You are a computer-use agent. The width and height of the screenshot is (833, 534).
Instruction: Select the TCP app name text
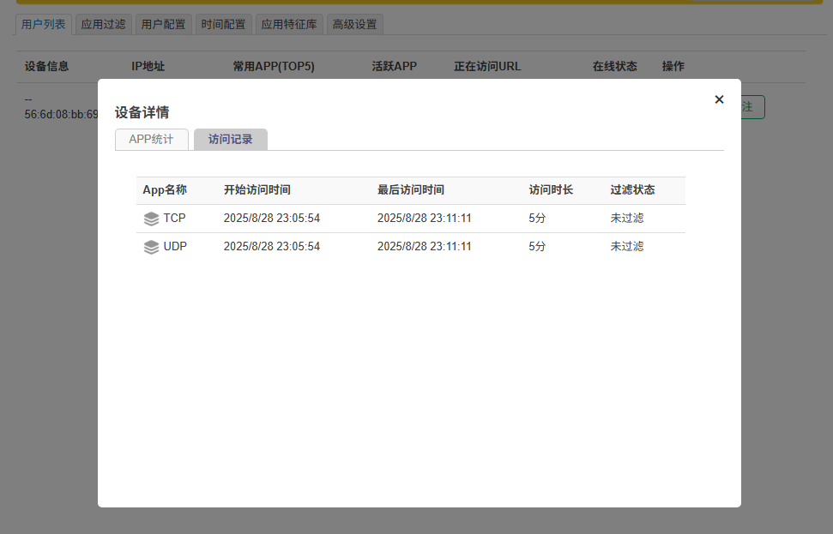(x=174, y=219)
